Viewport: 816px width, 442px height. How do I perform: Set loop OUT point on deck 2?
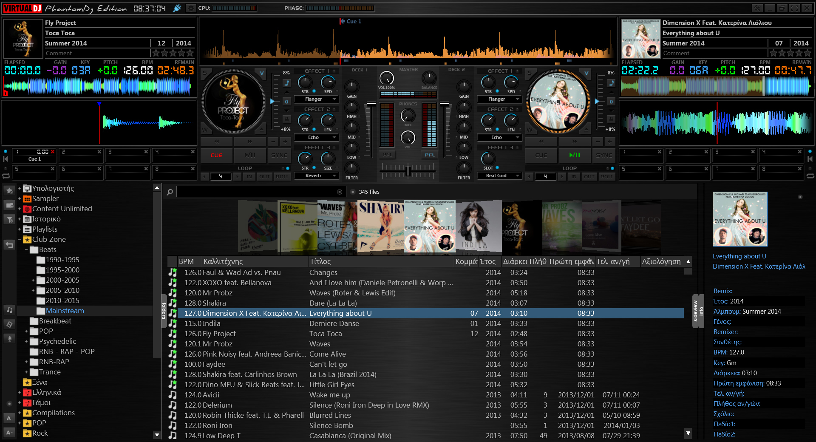589,176
